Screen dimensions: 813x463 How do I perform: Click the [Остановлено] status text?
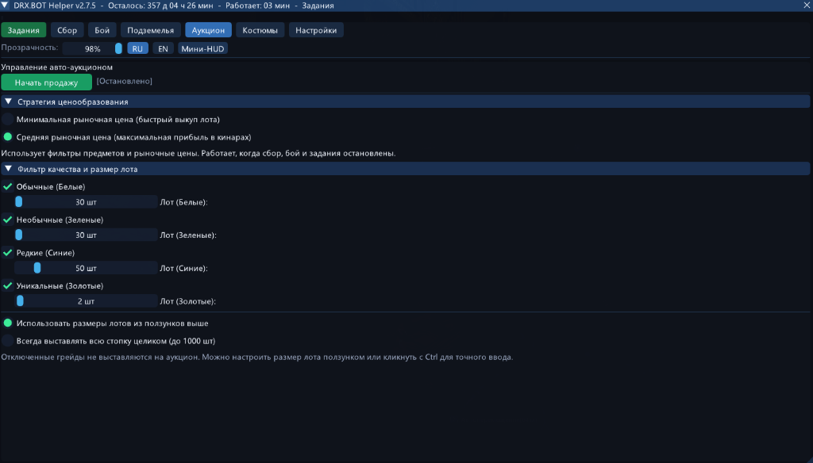pos(125,82)
